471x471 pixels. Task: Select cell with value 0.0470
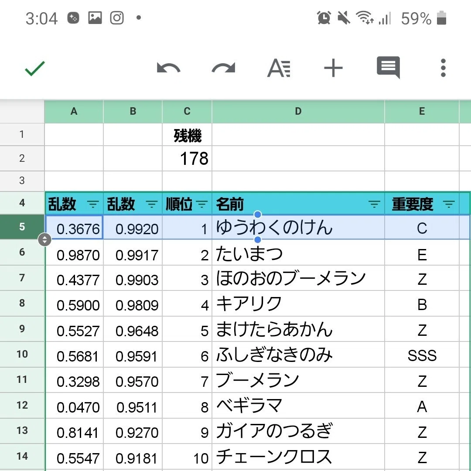point(74,405)
